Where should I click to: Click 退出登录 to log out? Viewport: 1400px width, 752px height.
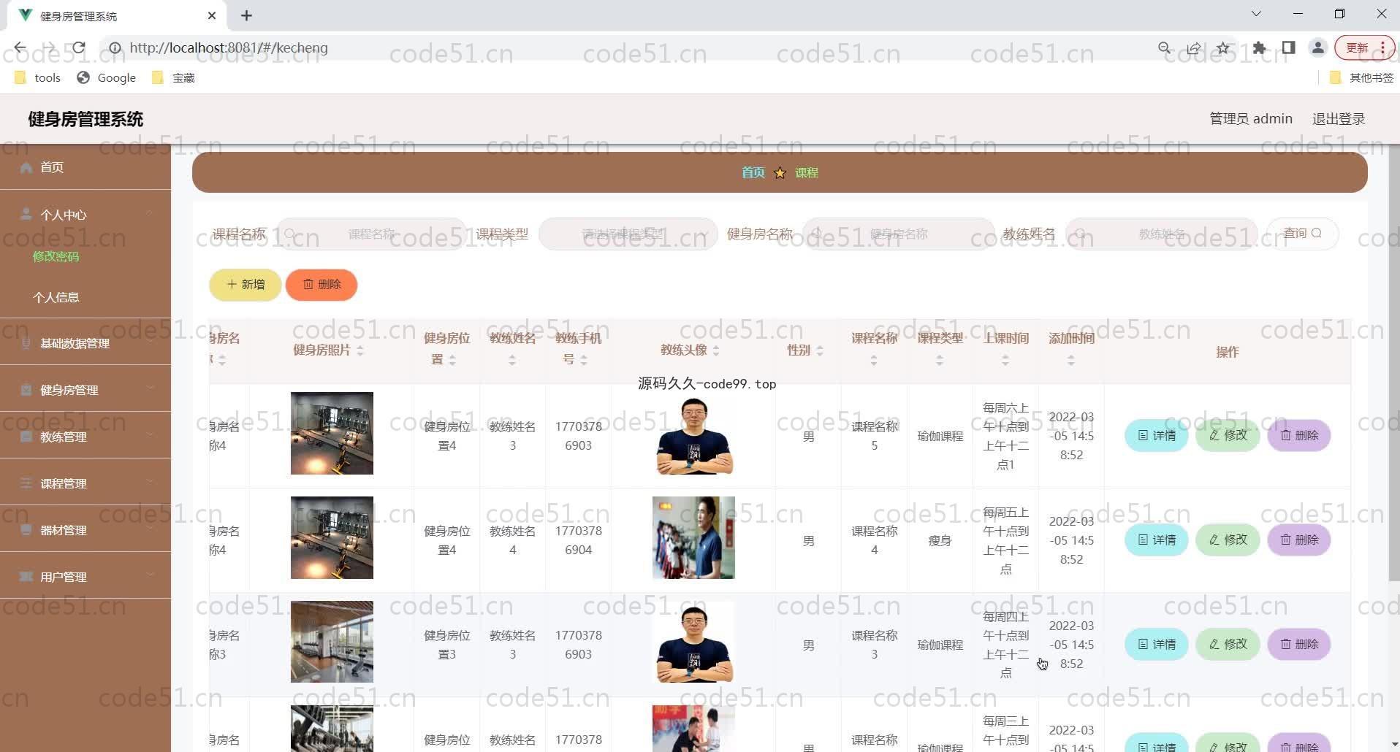point(1339,119)
